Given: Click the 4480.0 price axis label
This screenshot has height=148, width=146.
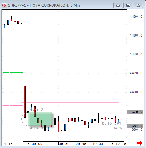Looking at the screenshot, I should click(136, 16).
